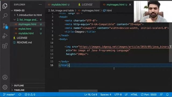Open notifications bell in status bar
The width and height of the screenshot is (172, 97).
coord(167,95)
